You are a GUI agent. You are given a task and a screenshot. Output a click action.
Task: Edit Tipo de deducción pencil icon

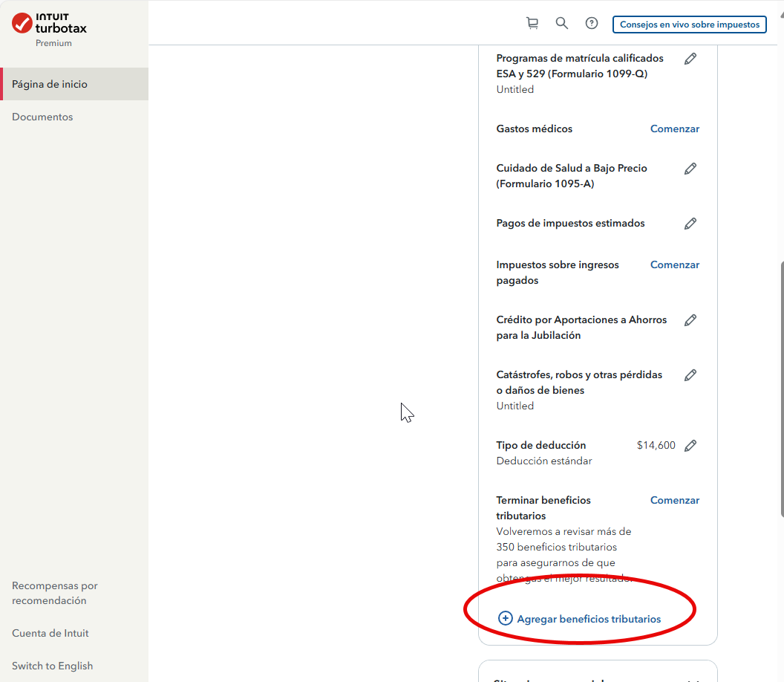(690, 446)
